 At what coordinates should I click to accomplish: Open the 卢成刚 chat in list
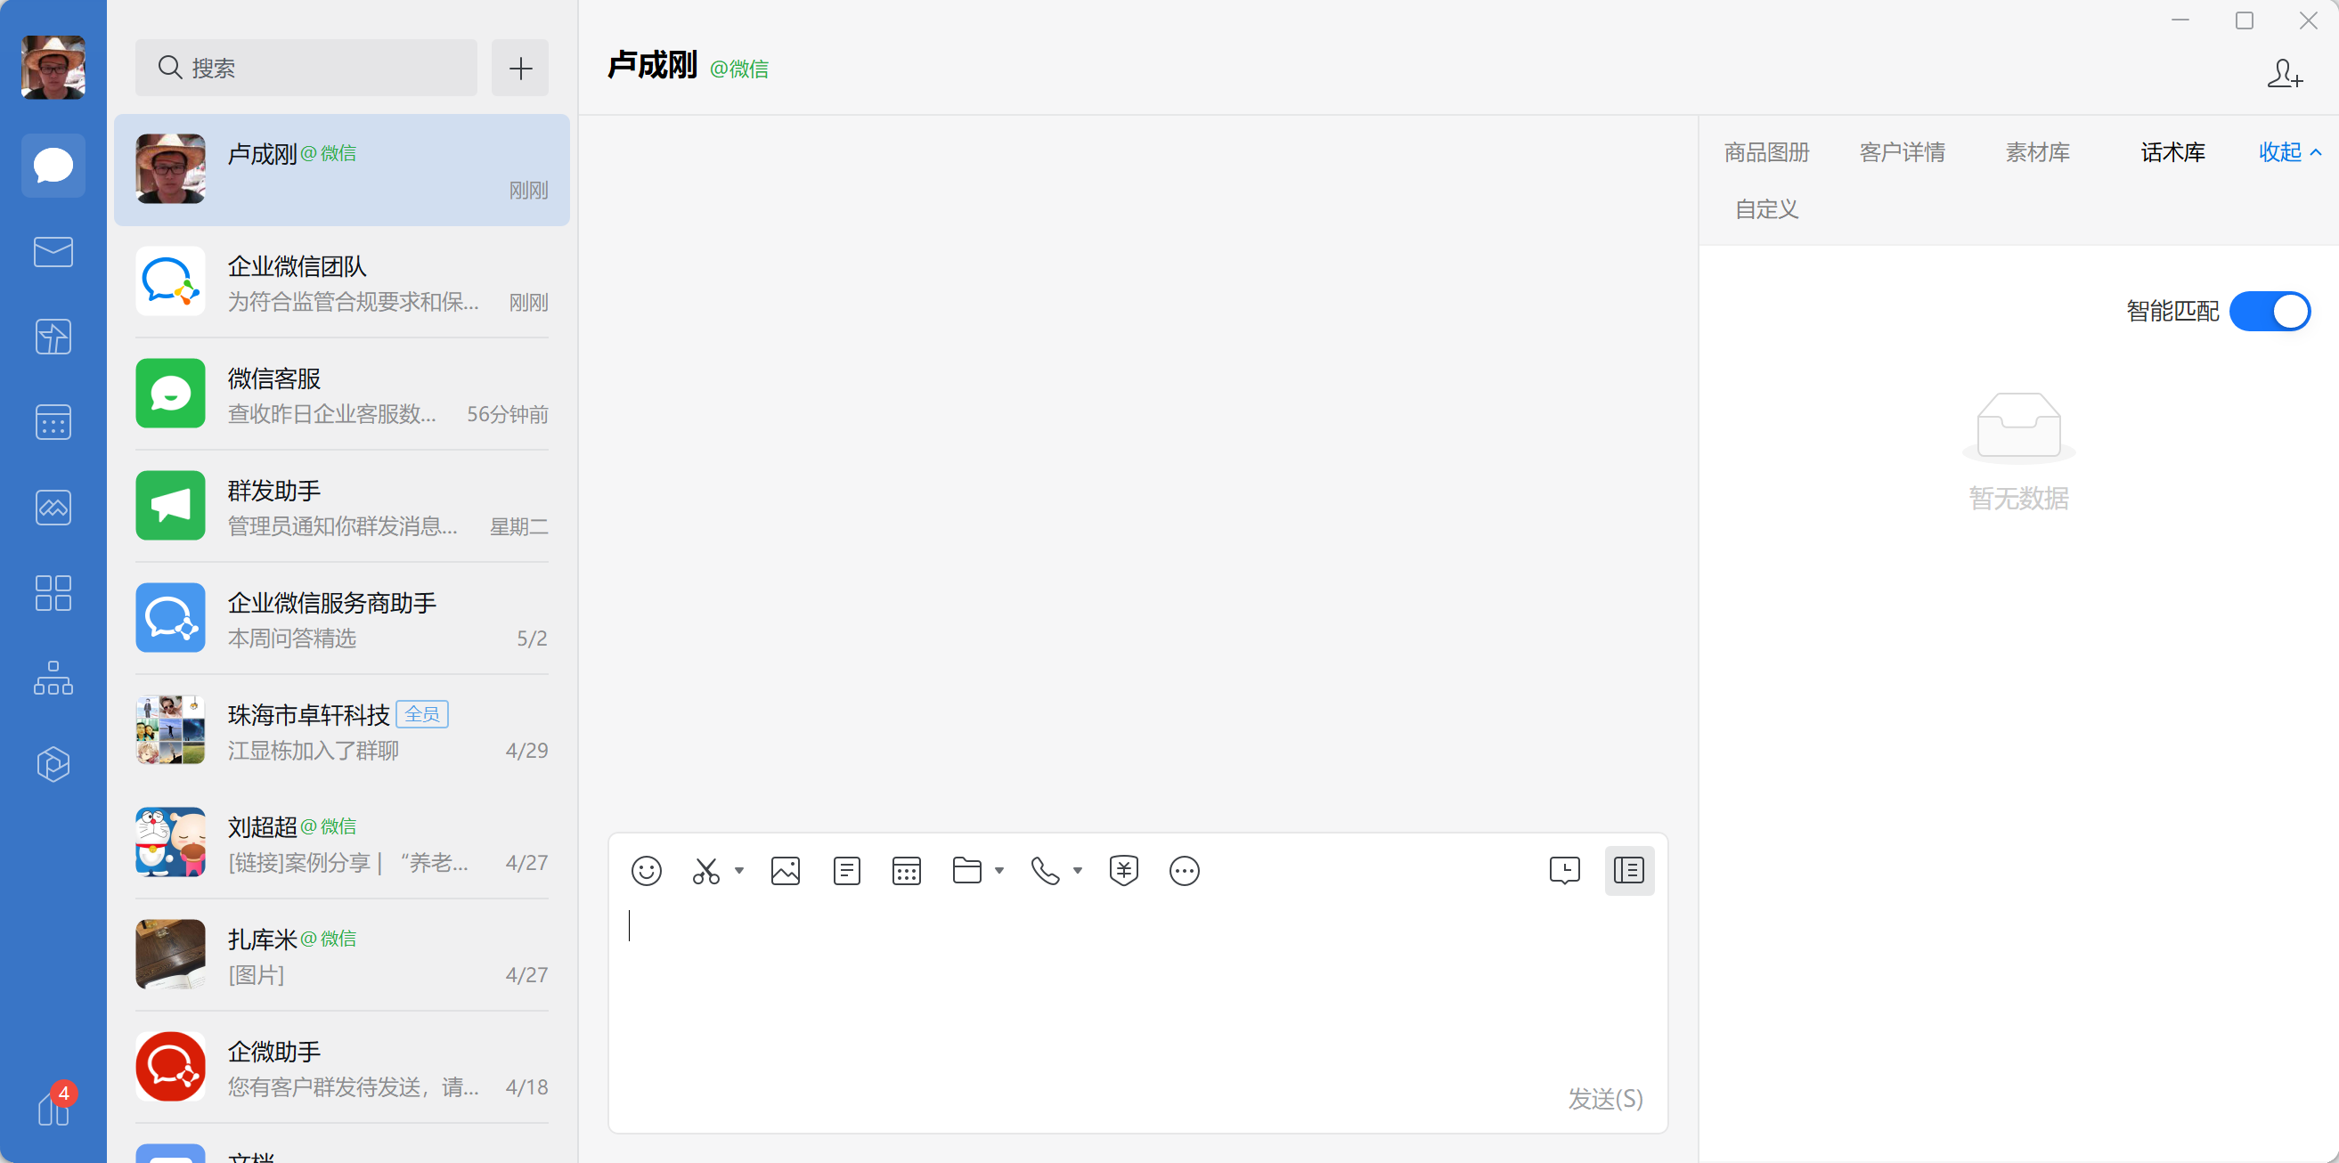point(341,170)
